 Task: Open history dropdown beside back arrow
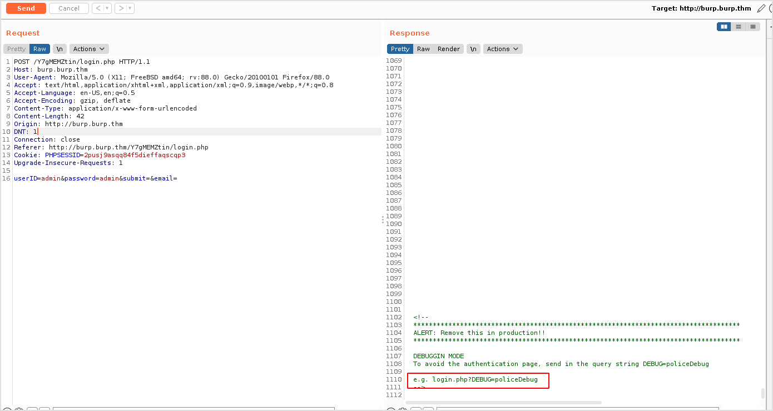107,8
